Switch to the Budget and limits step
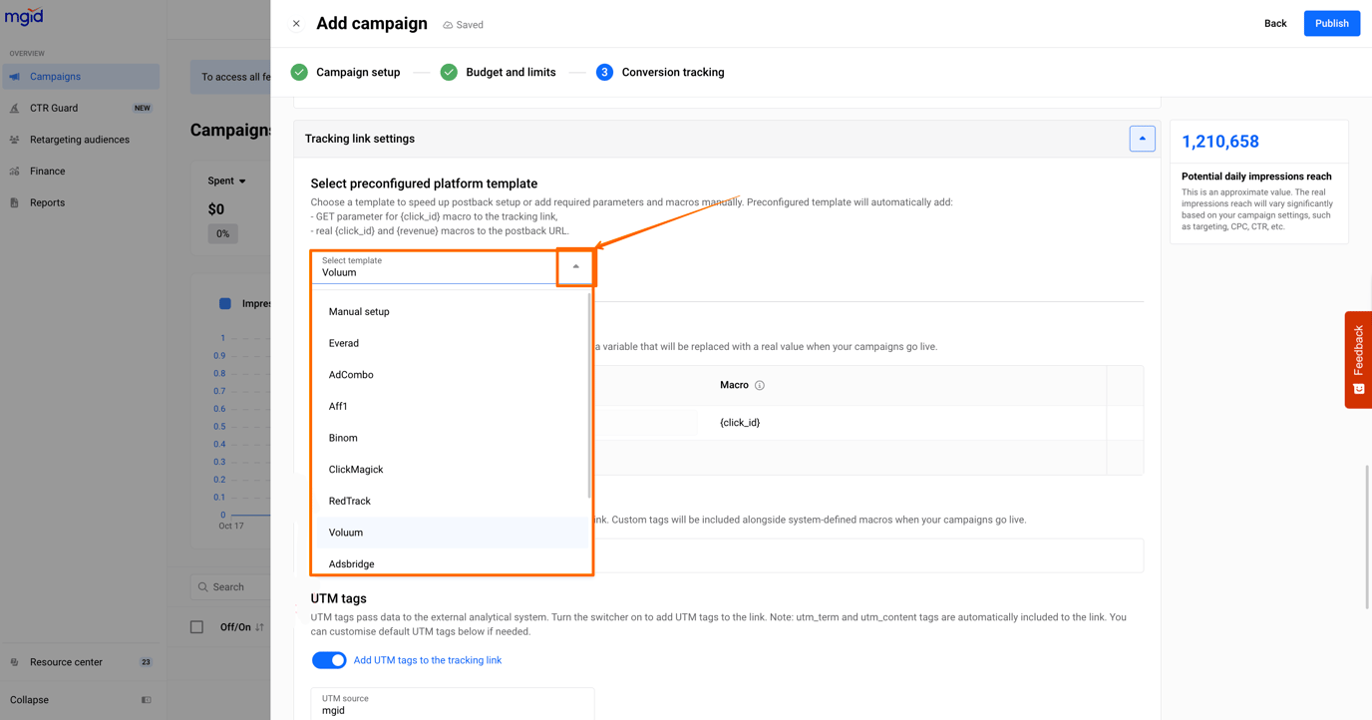Viewport: 1372px width, 720px height. point(512,72)
